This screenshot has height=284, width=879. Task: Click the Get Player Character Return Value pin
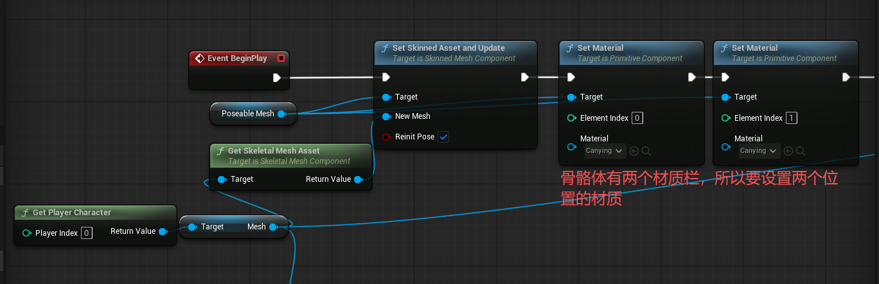click(x=163, y=231)
